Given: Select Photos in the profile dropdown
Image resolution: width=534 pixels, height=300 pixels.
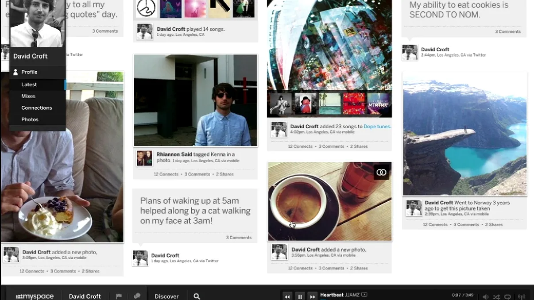Looking at the screenshot, I should [x=30, y=119].
